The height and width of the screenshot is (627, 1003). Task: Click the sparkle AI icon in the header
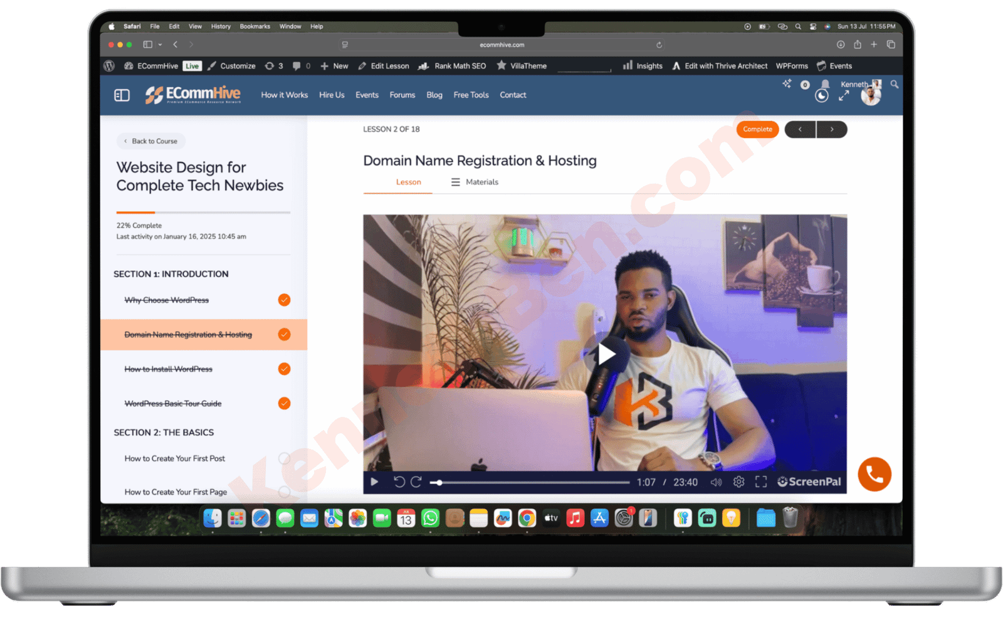tap(787, 83)
